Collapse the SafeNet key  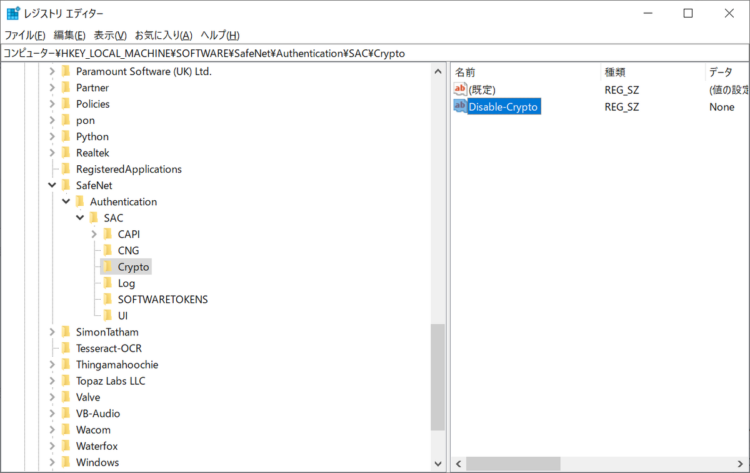point(52,185)
